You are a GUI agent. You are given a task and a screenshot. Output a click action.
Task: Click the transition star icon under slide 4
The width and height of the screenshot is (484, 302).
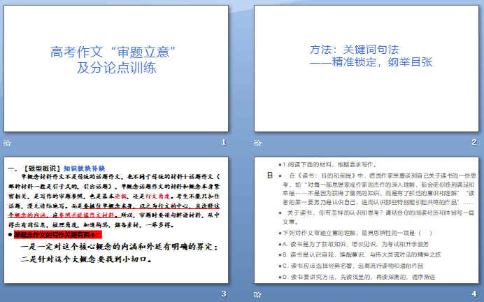(x=257, y=294)
